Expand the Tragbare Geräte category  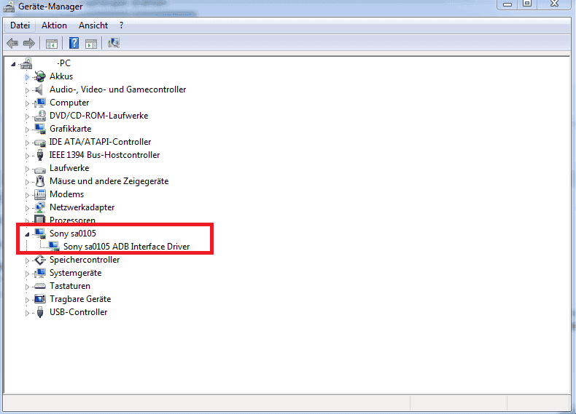27,300
